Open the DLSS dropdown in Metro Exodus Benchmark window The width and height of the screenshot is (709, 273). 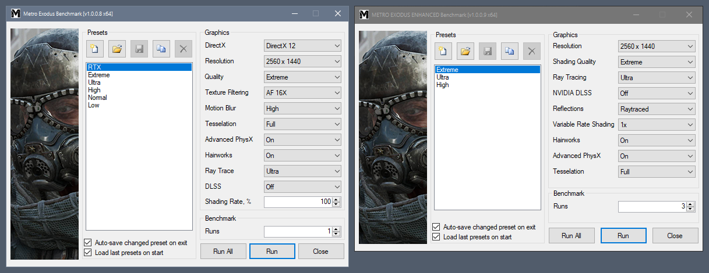click(x=302, y=186)
